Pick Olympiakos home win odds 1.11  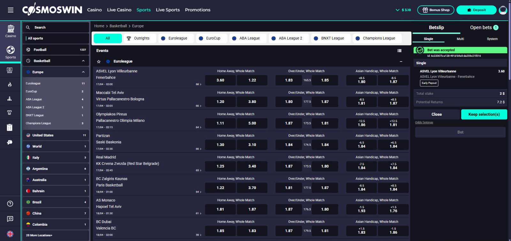pyautogui.click(x=220, y=123)
